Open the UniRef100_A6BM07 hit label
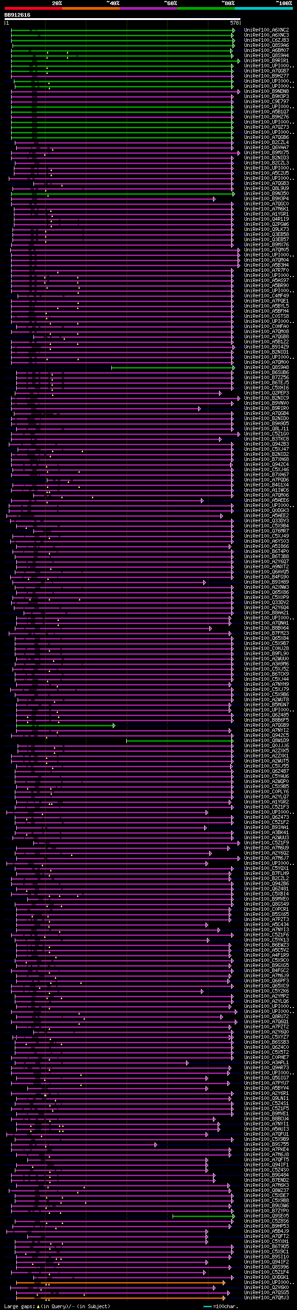 (x=266, y=50)
